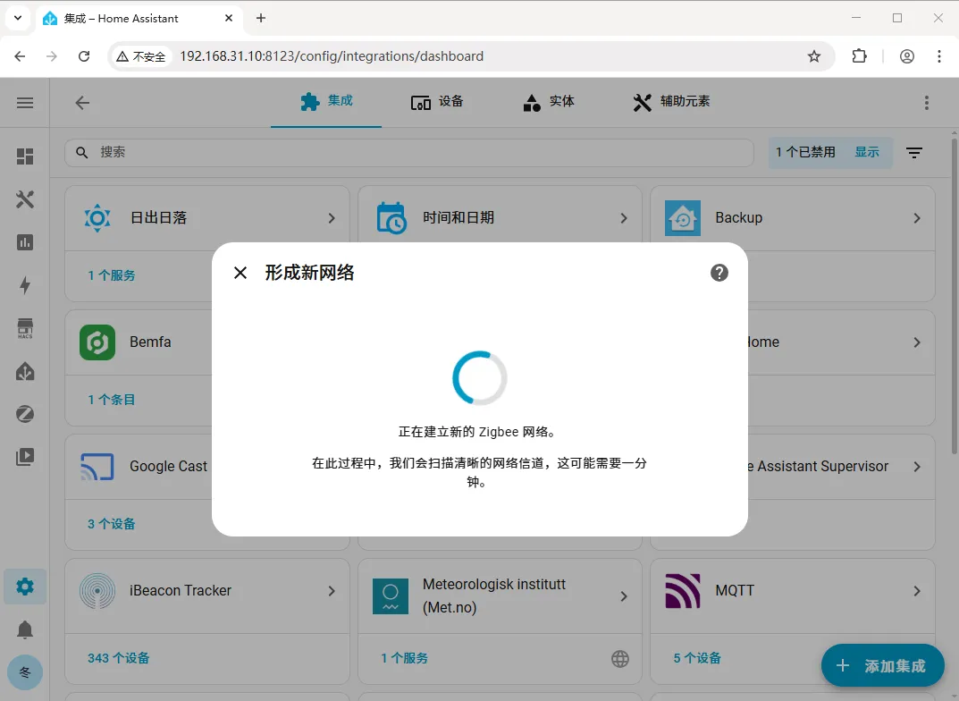
Task: Expand the card ending in 'ome' chevron
Action: pyautogui.click(x=916, y=342)
